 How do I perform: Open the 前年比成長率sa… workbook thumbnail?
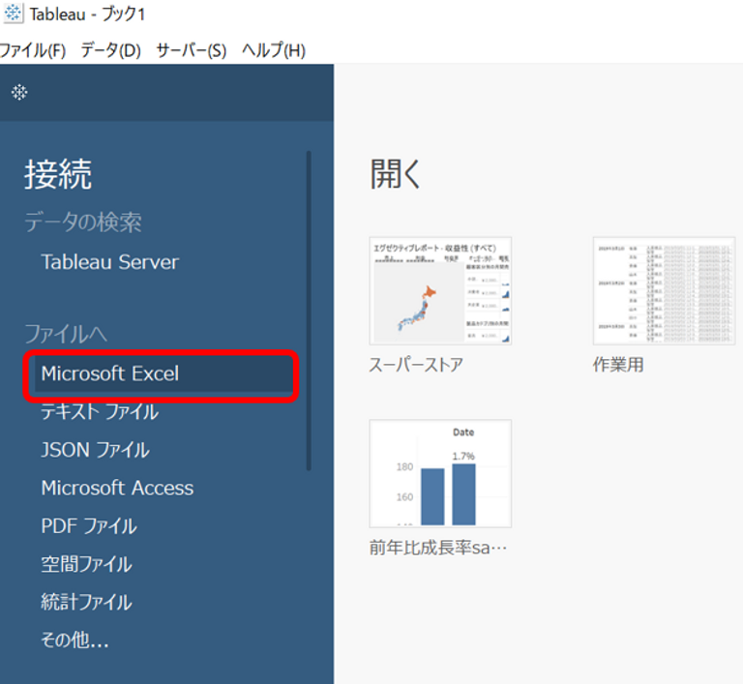tap(440, 473)
